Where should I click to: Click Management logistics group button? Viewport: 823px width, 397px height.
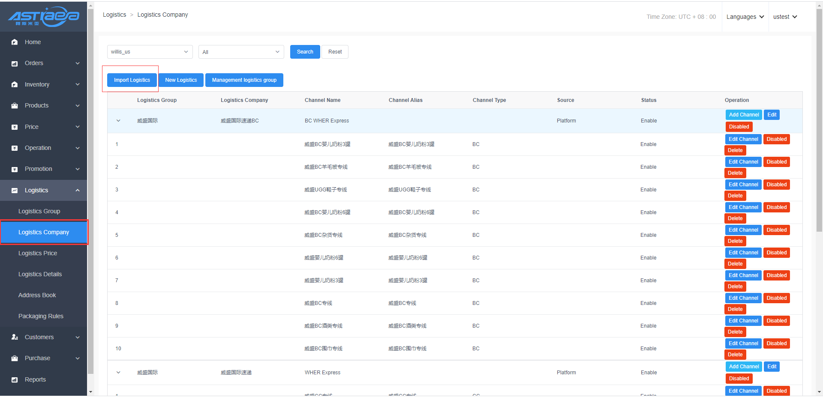(244, 80)
